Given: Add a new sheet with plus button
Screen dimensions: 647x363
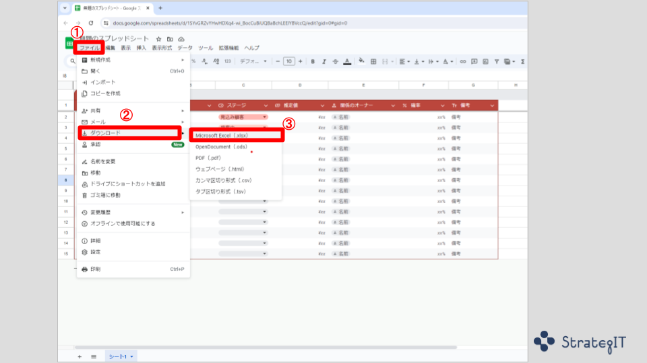Looking at the screenshot, I should pyautogui.click(x=80, y=356).
